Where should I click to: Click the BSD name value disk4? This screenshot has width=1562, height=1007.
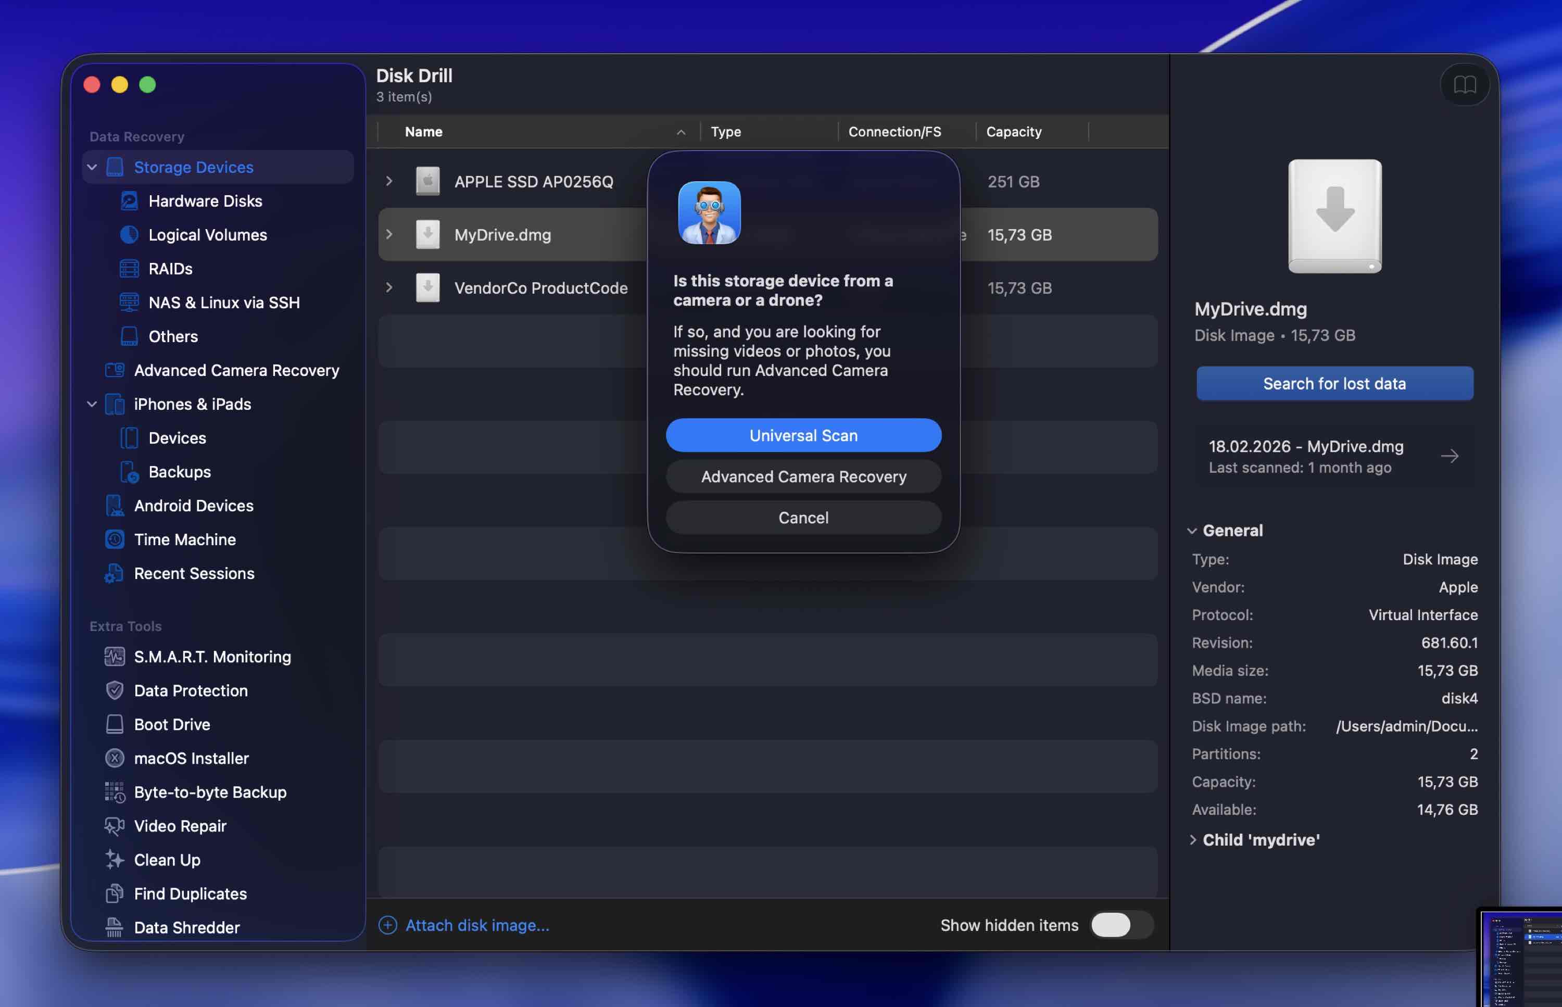pyautogui.click(x=1459, y=698)
